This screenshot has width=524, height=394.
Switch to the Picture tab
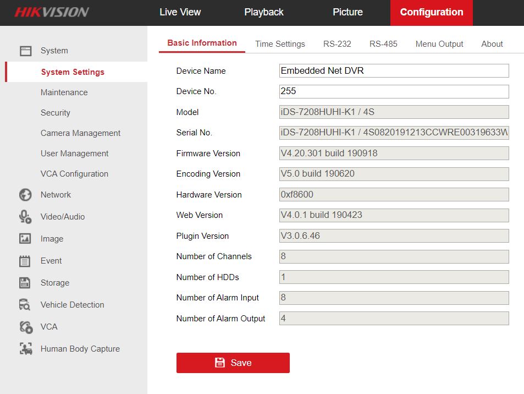(348, 12)
